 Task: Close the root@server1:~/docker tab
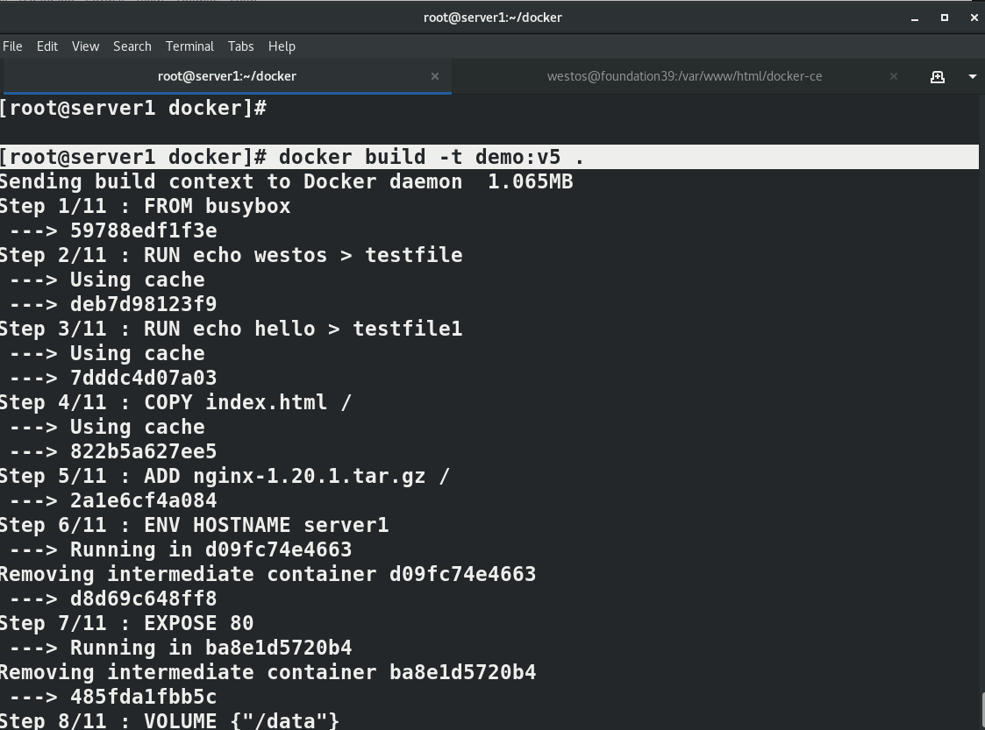pyautogui.click(x=435, y=76)
